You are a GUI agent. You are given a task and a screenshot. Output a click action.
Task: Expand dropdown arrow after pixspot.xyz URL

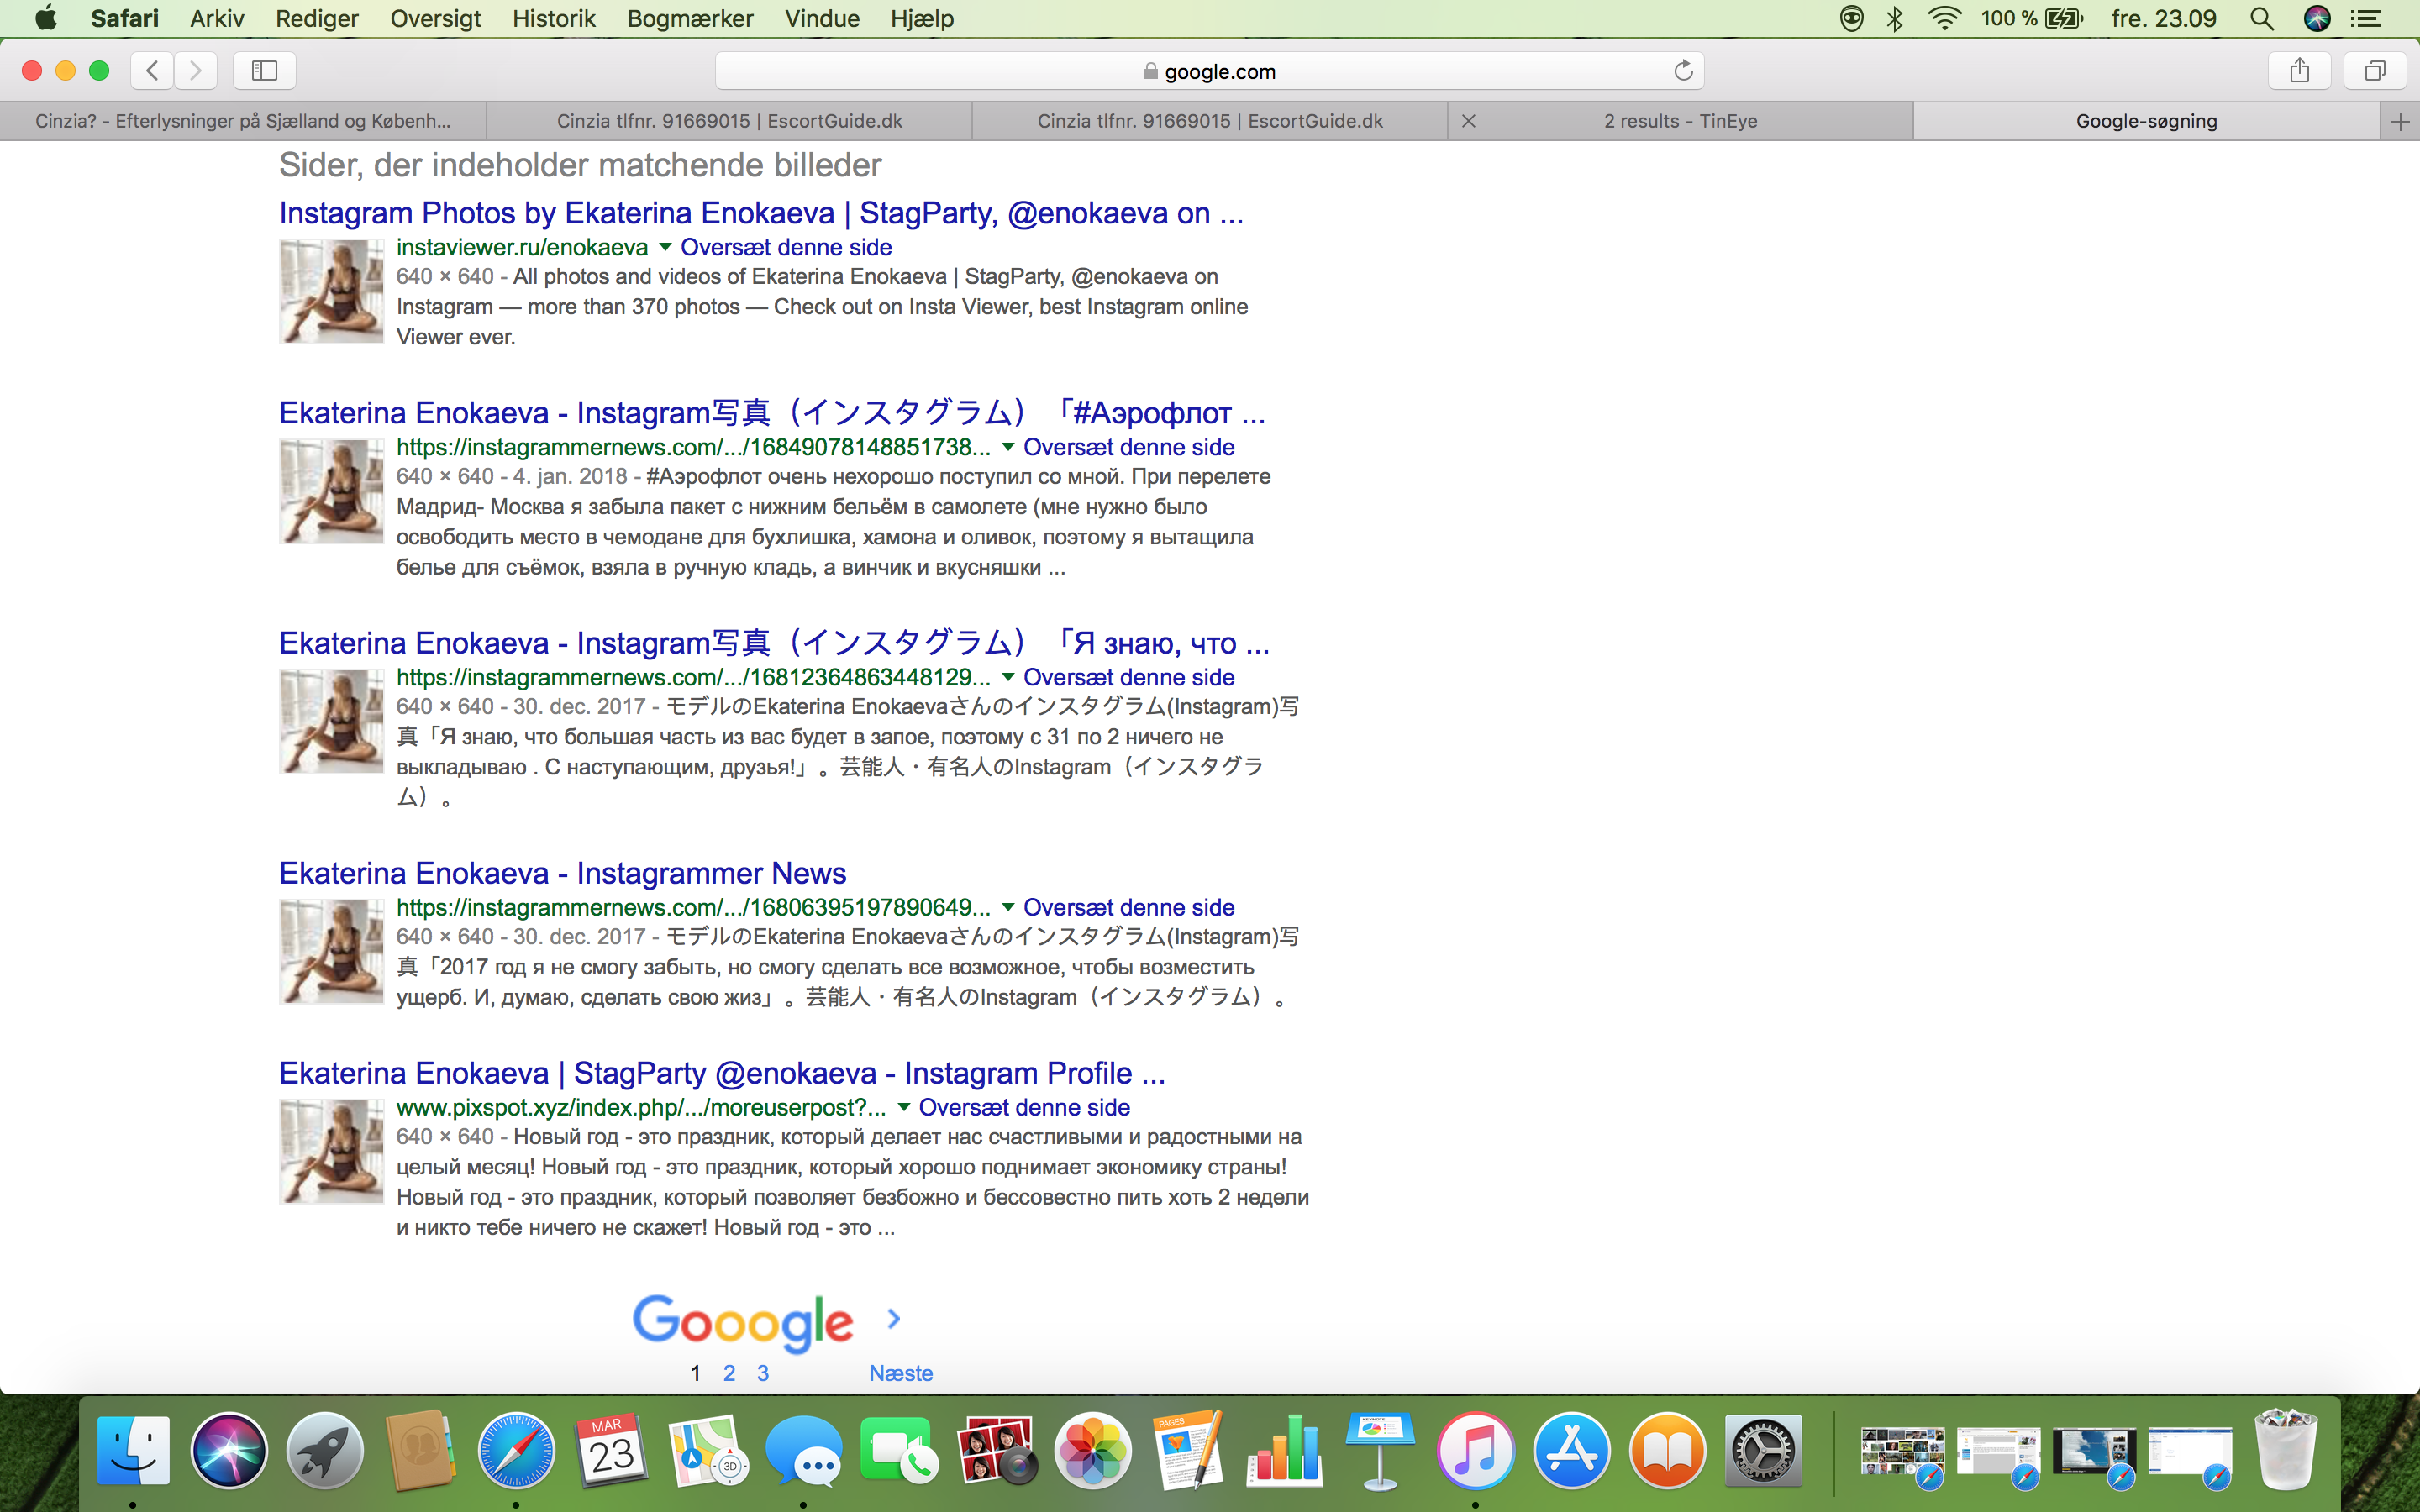click(904, 1107)
